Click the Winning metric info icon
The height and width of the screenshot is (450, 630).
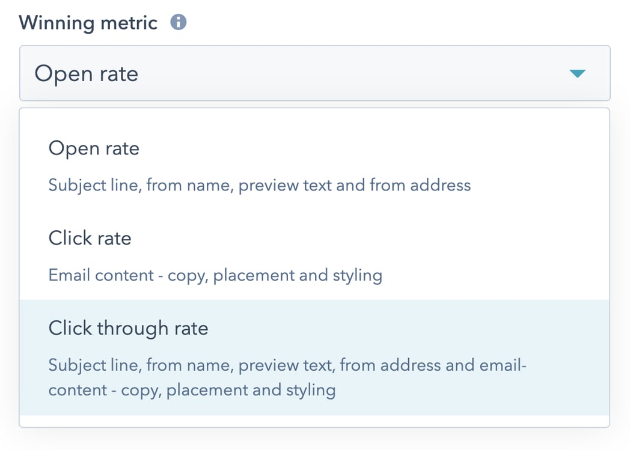[179, 22]
